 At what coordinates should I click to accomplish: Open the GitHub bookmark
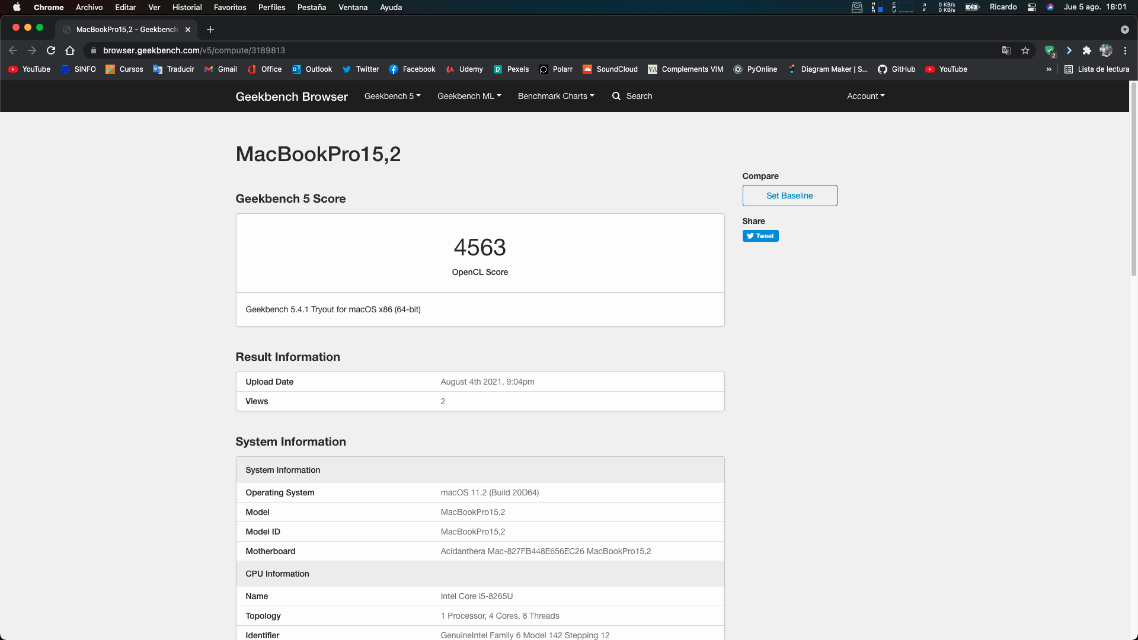(x=896, y=69)
